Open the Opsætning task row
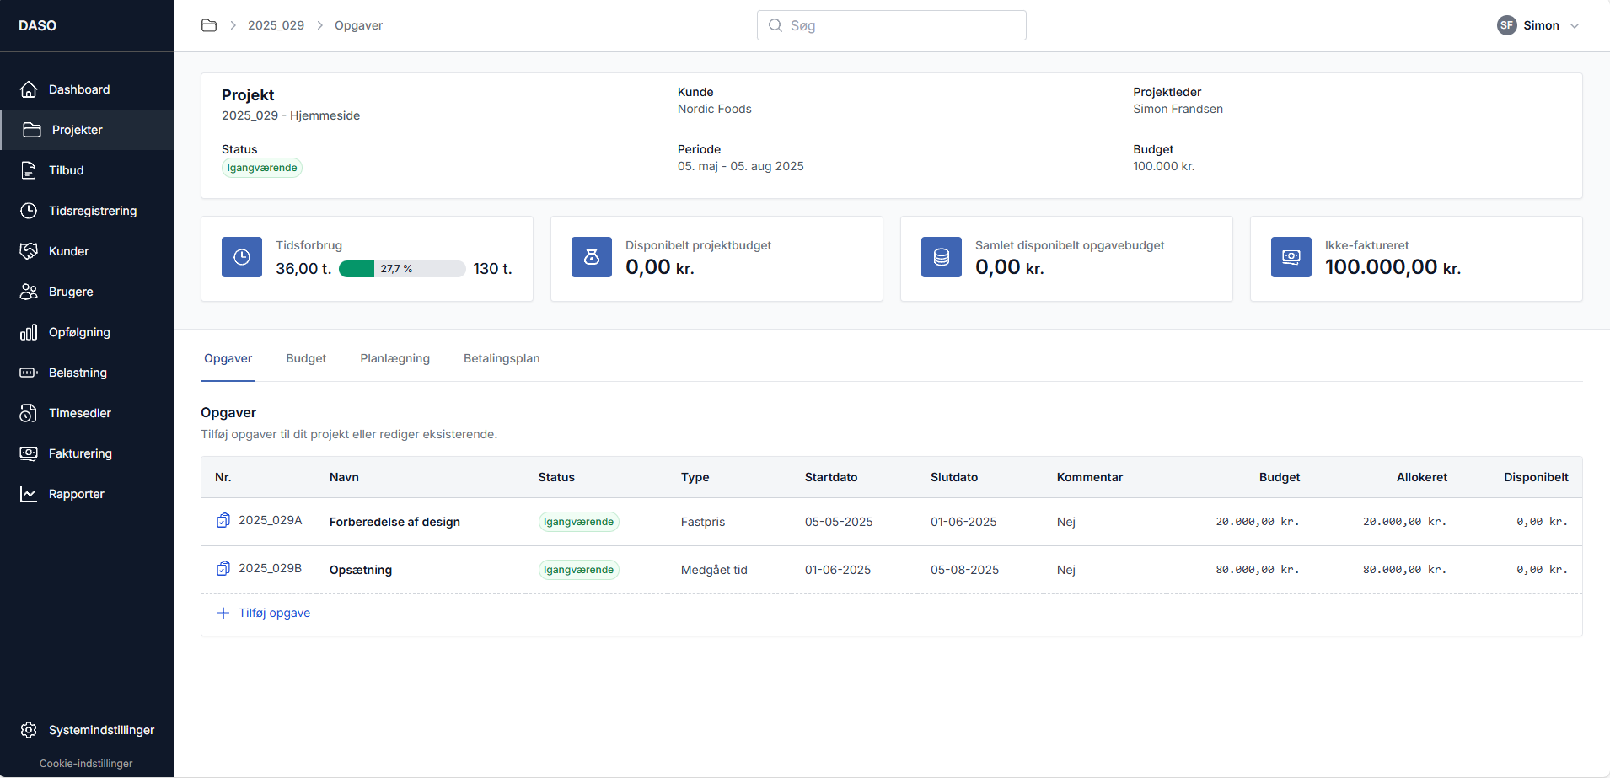The height and width of the screenshot is (778, 1610). click(361, 570)
